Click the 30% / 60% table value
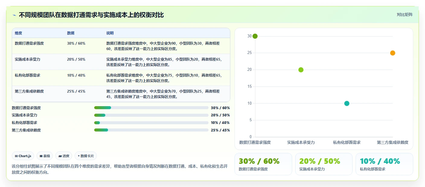425x187 pixels. click(x=76, y=43)
